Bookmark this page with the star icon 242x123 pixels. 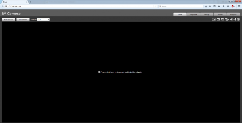206,6
